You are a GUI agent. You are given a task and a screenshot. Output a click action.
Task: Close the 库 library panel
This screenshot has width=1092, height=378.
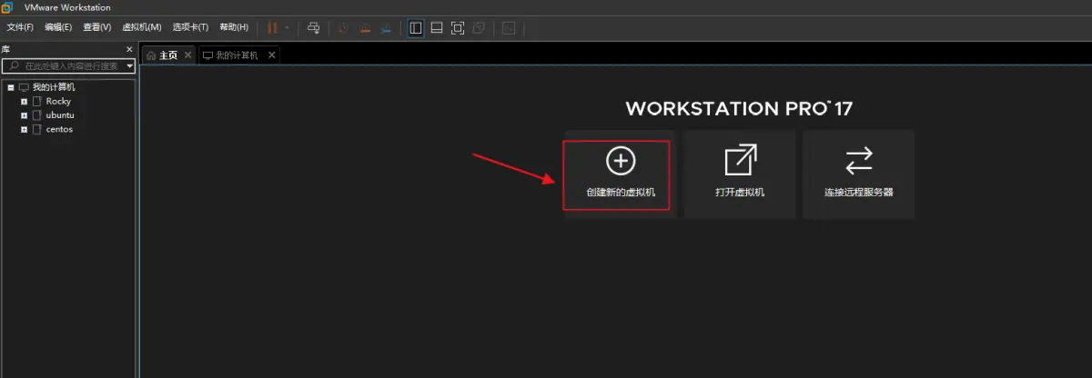(129, 49)
